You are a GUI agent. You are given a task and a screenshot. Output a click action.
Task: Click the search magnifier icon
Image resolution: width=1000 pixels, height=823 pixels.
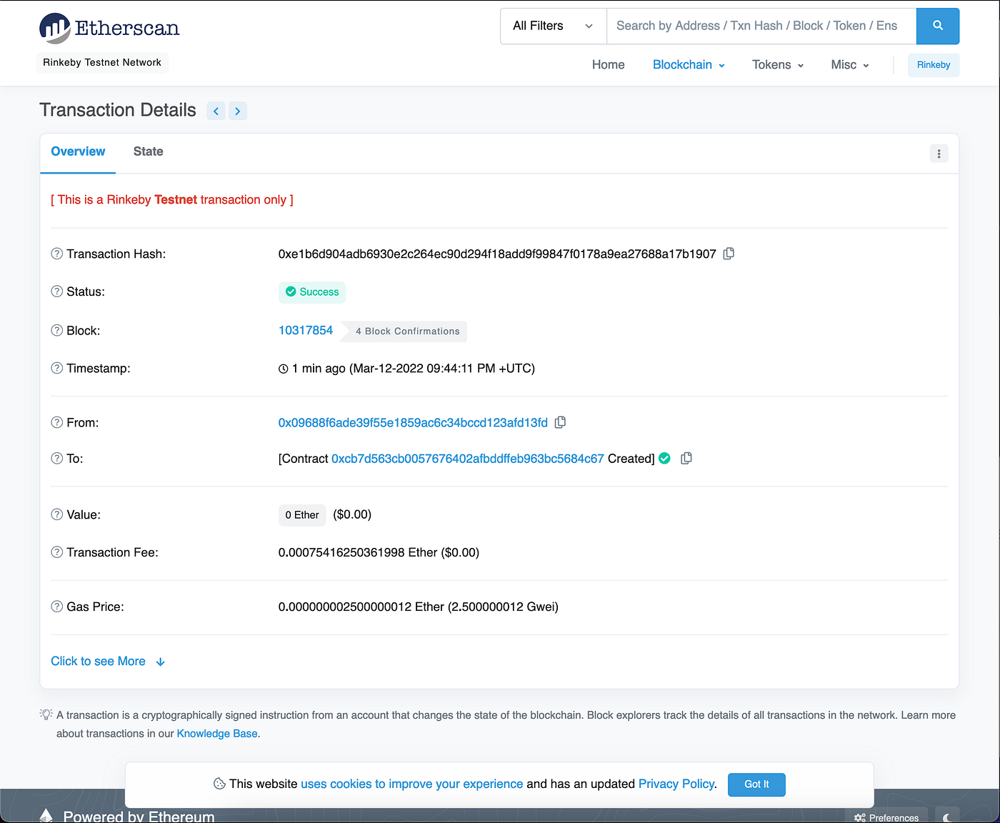click(x=937, y=26)
